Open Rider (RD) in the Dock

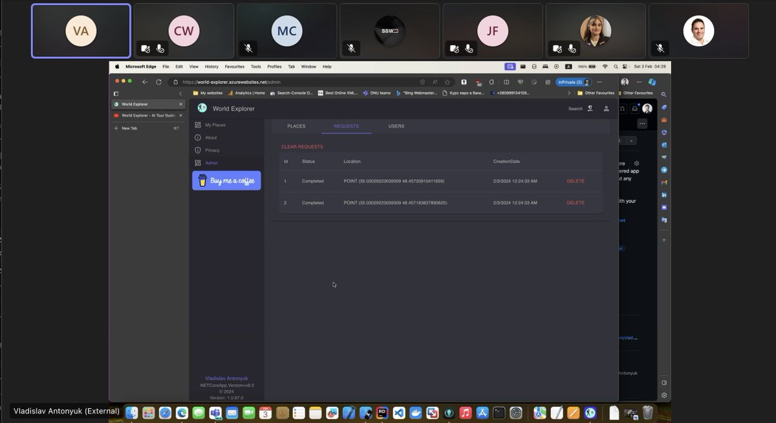[x=382, y=413]
